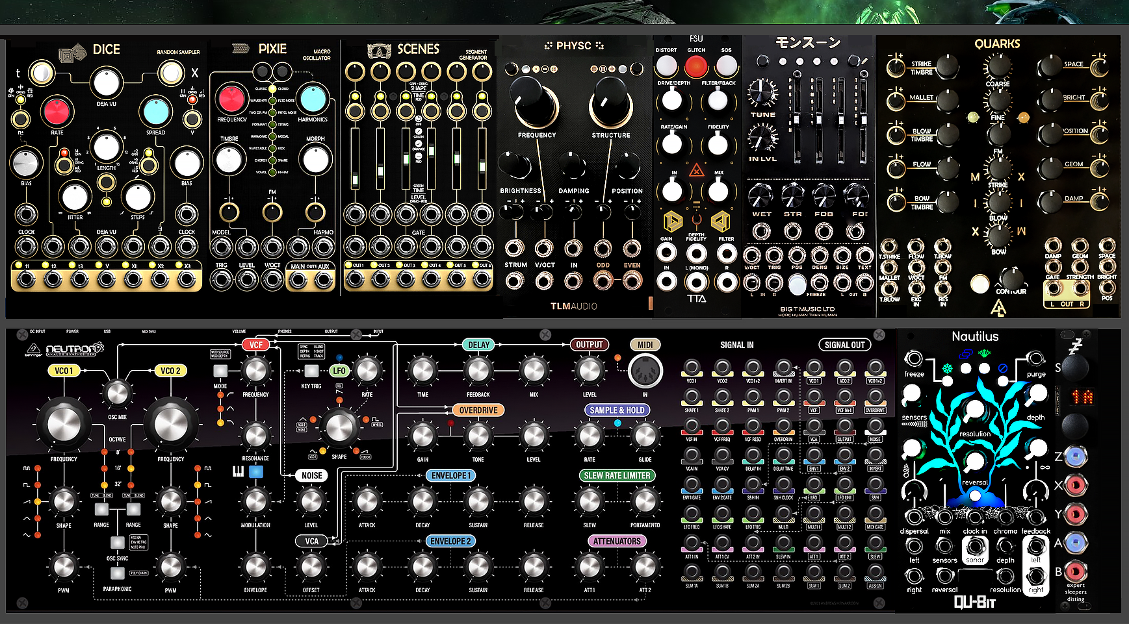Image resolution: width=1129 pixels, height=624 pixels.
Task: Click the CONTOUR knob on QUARKS
Action: point(1011,278)
